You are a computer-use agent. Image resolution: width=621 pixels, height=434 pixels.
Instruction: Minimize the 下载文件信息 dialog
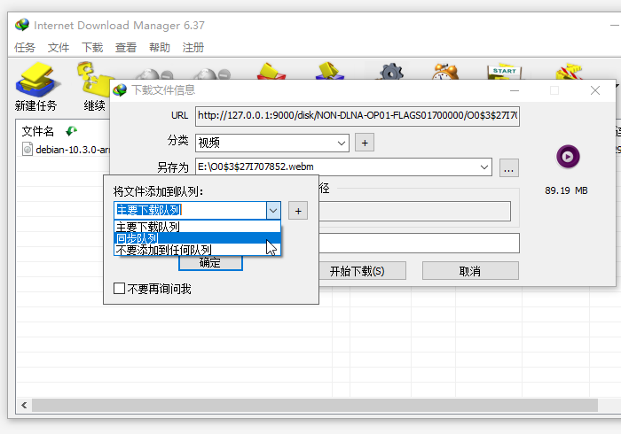point(515,90)
